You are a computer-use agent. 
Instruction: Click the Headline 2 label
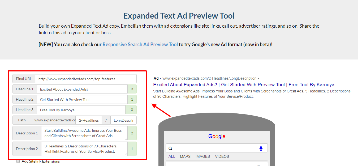[x=25, y=100]
